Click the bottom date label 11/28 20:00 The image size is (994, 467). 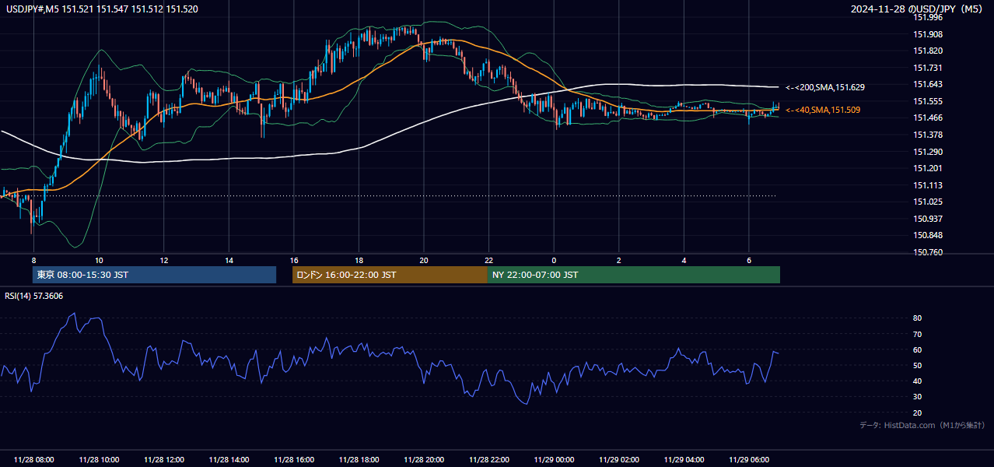424,460
